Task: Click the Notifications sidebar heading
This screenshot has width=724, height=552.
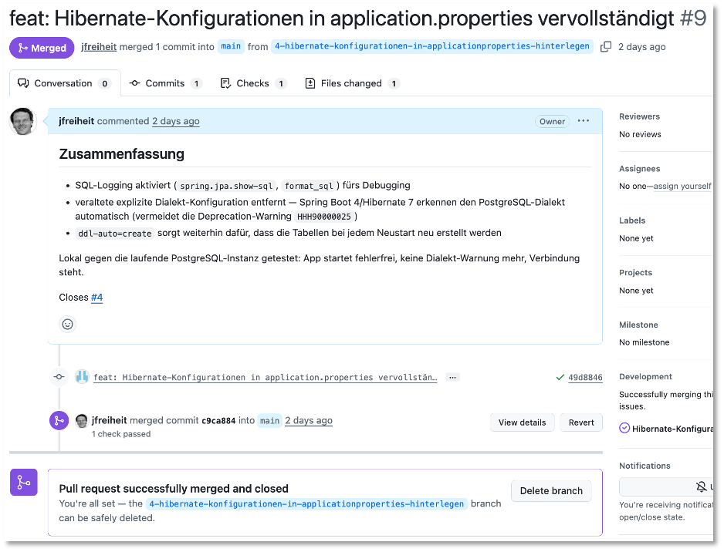Action: (x=644, y=466)
